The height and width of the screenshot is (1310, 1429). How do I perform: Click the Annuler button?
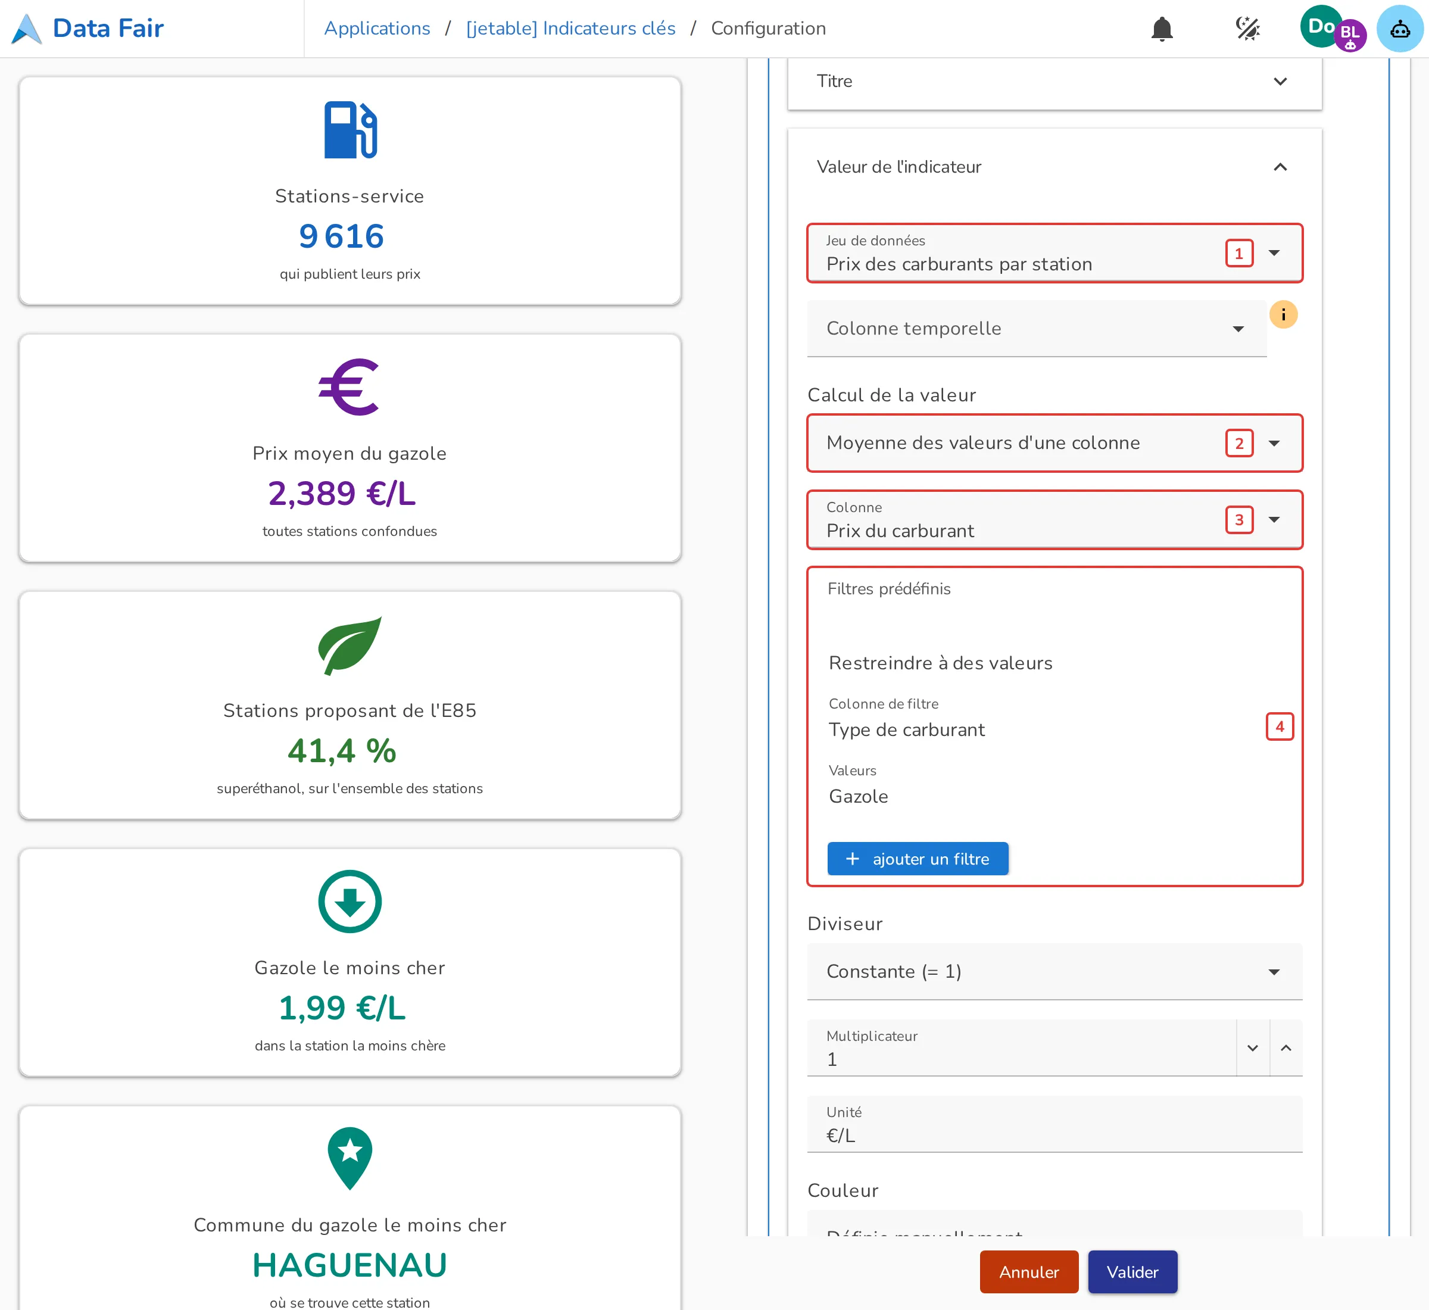[x=1029, y=1272]
